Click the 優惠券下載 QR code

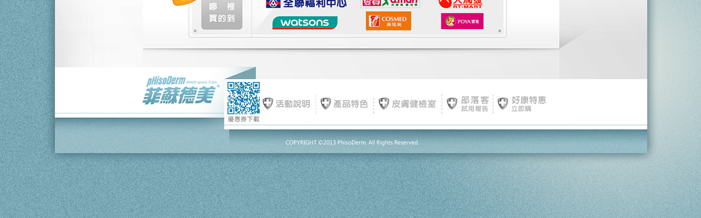(244, 98)
